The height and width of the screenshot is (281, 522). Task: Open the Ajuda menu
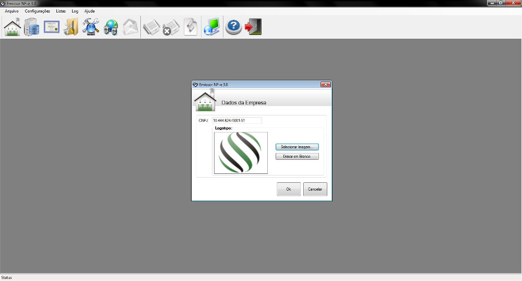[x=89, y=11]
